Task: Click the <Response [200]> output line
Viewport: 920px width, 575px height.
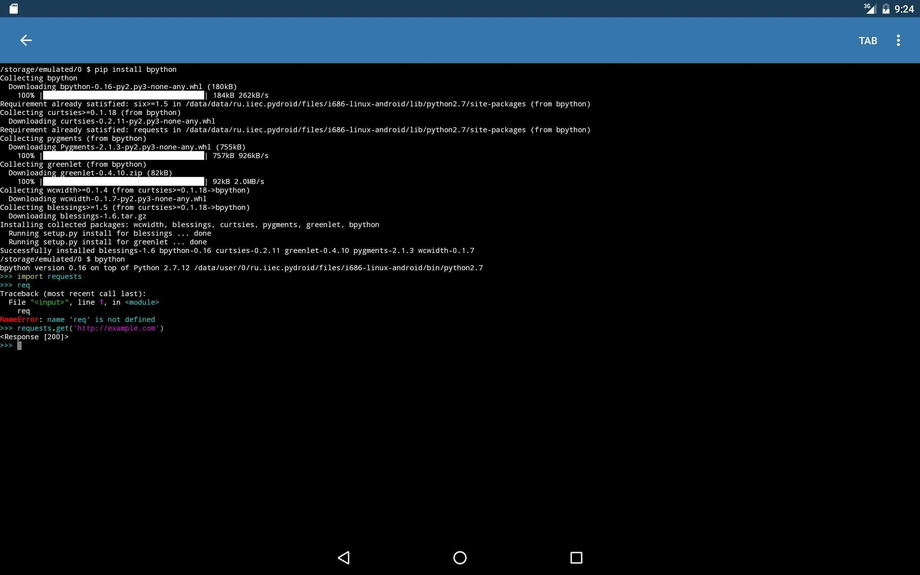Action: (x=34, y=337)
